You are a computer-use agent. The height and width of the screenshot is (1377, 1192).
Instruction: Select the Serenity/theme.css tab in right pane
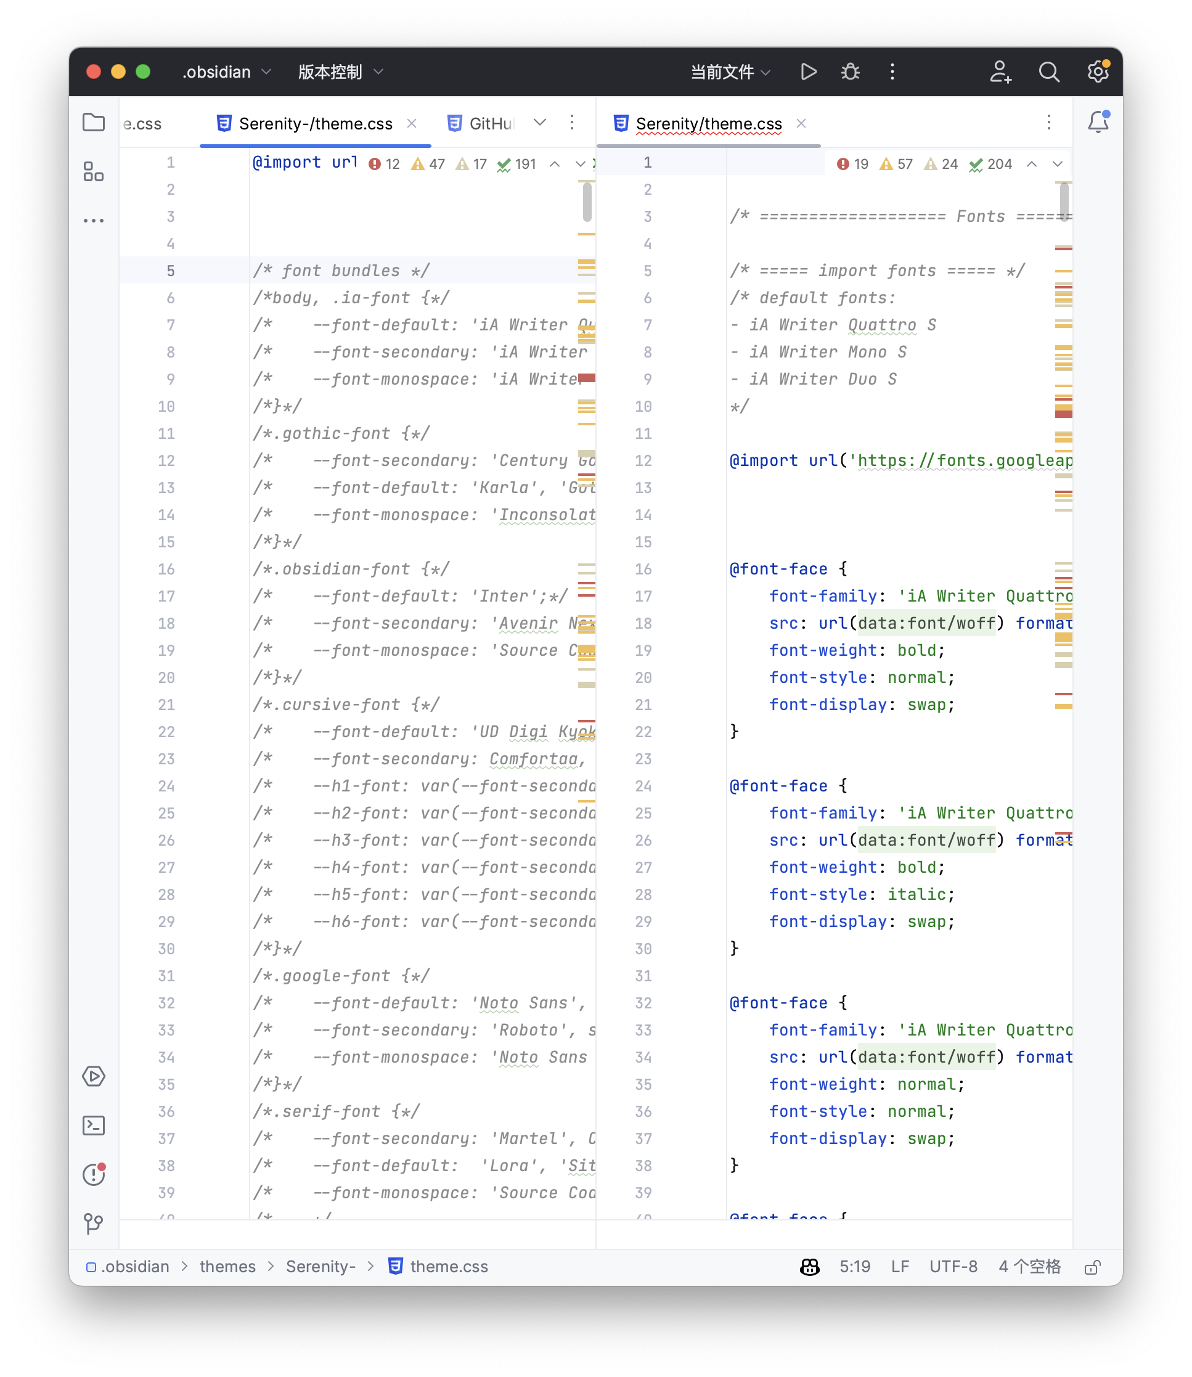pos(708,124)
